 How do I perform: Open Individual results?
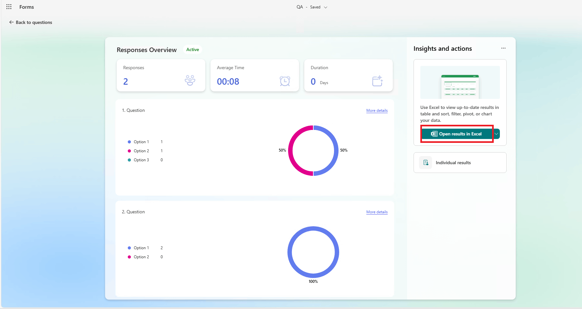pyautogui.click(x=460, y=163)
